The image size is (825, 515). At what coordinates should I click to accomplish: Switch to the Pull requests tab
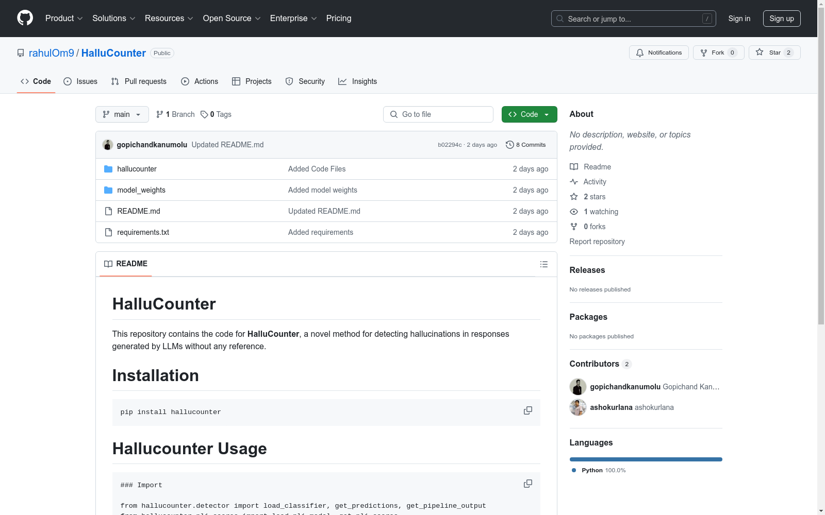139,81
